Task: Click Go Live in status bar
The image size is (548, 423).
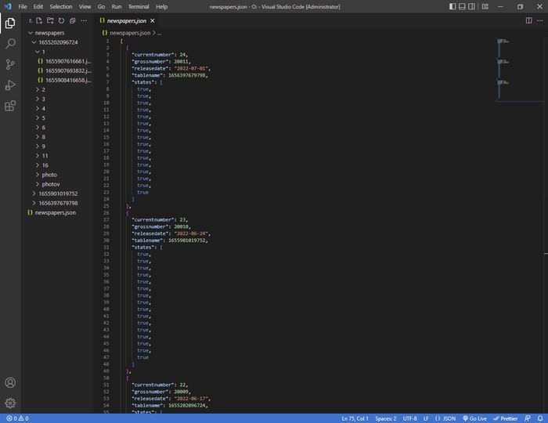Action: point(476,418)
